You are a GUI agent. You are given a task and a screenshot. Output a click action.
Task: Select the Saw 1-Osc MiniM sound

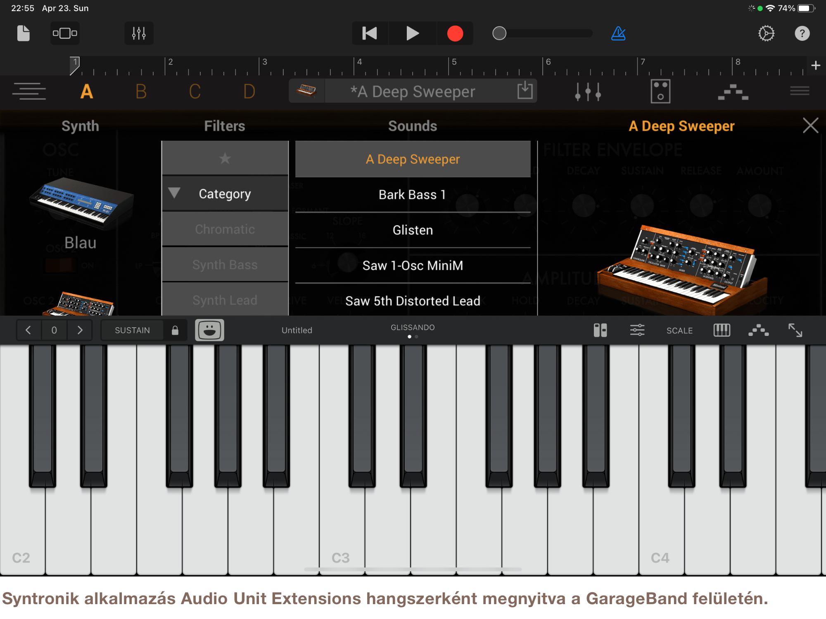(413, 265)
